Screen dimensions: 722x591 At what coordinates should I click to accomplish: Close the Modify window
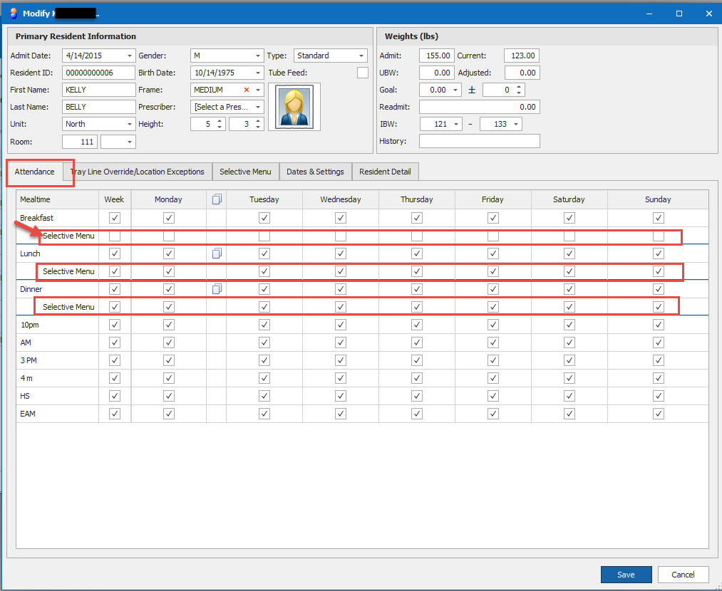pyautogui.click(x=708, y=14)
